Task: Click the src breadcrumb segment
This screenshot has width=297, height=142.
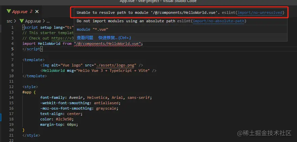Action: (x=9, y=21)
